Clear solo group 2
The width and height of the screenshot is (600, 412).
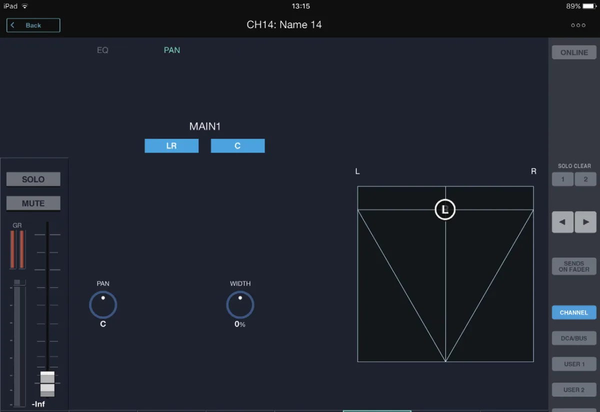585,179
